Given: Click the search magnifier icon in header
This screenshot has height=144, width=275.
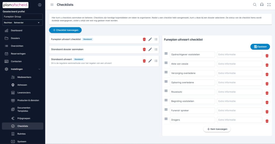Looking at the screenshot, I should pyautogui.click(x=255, y=5).
